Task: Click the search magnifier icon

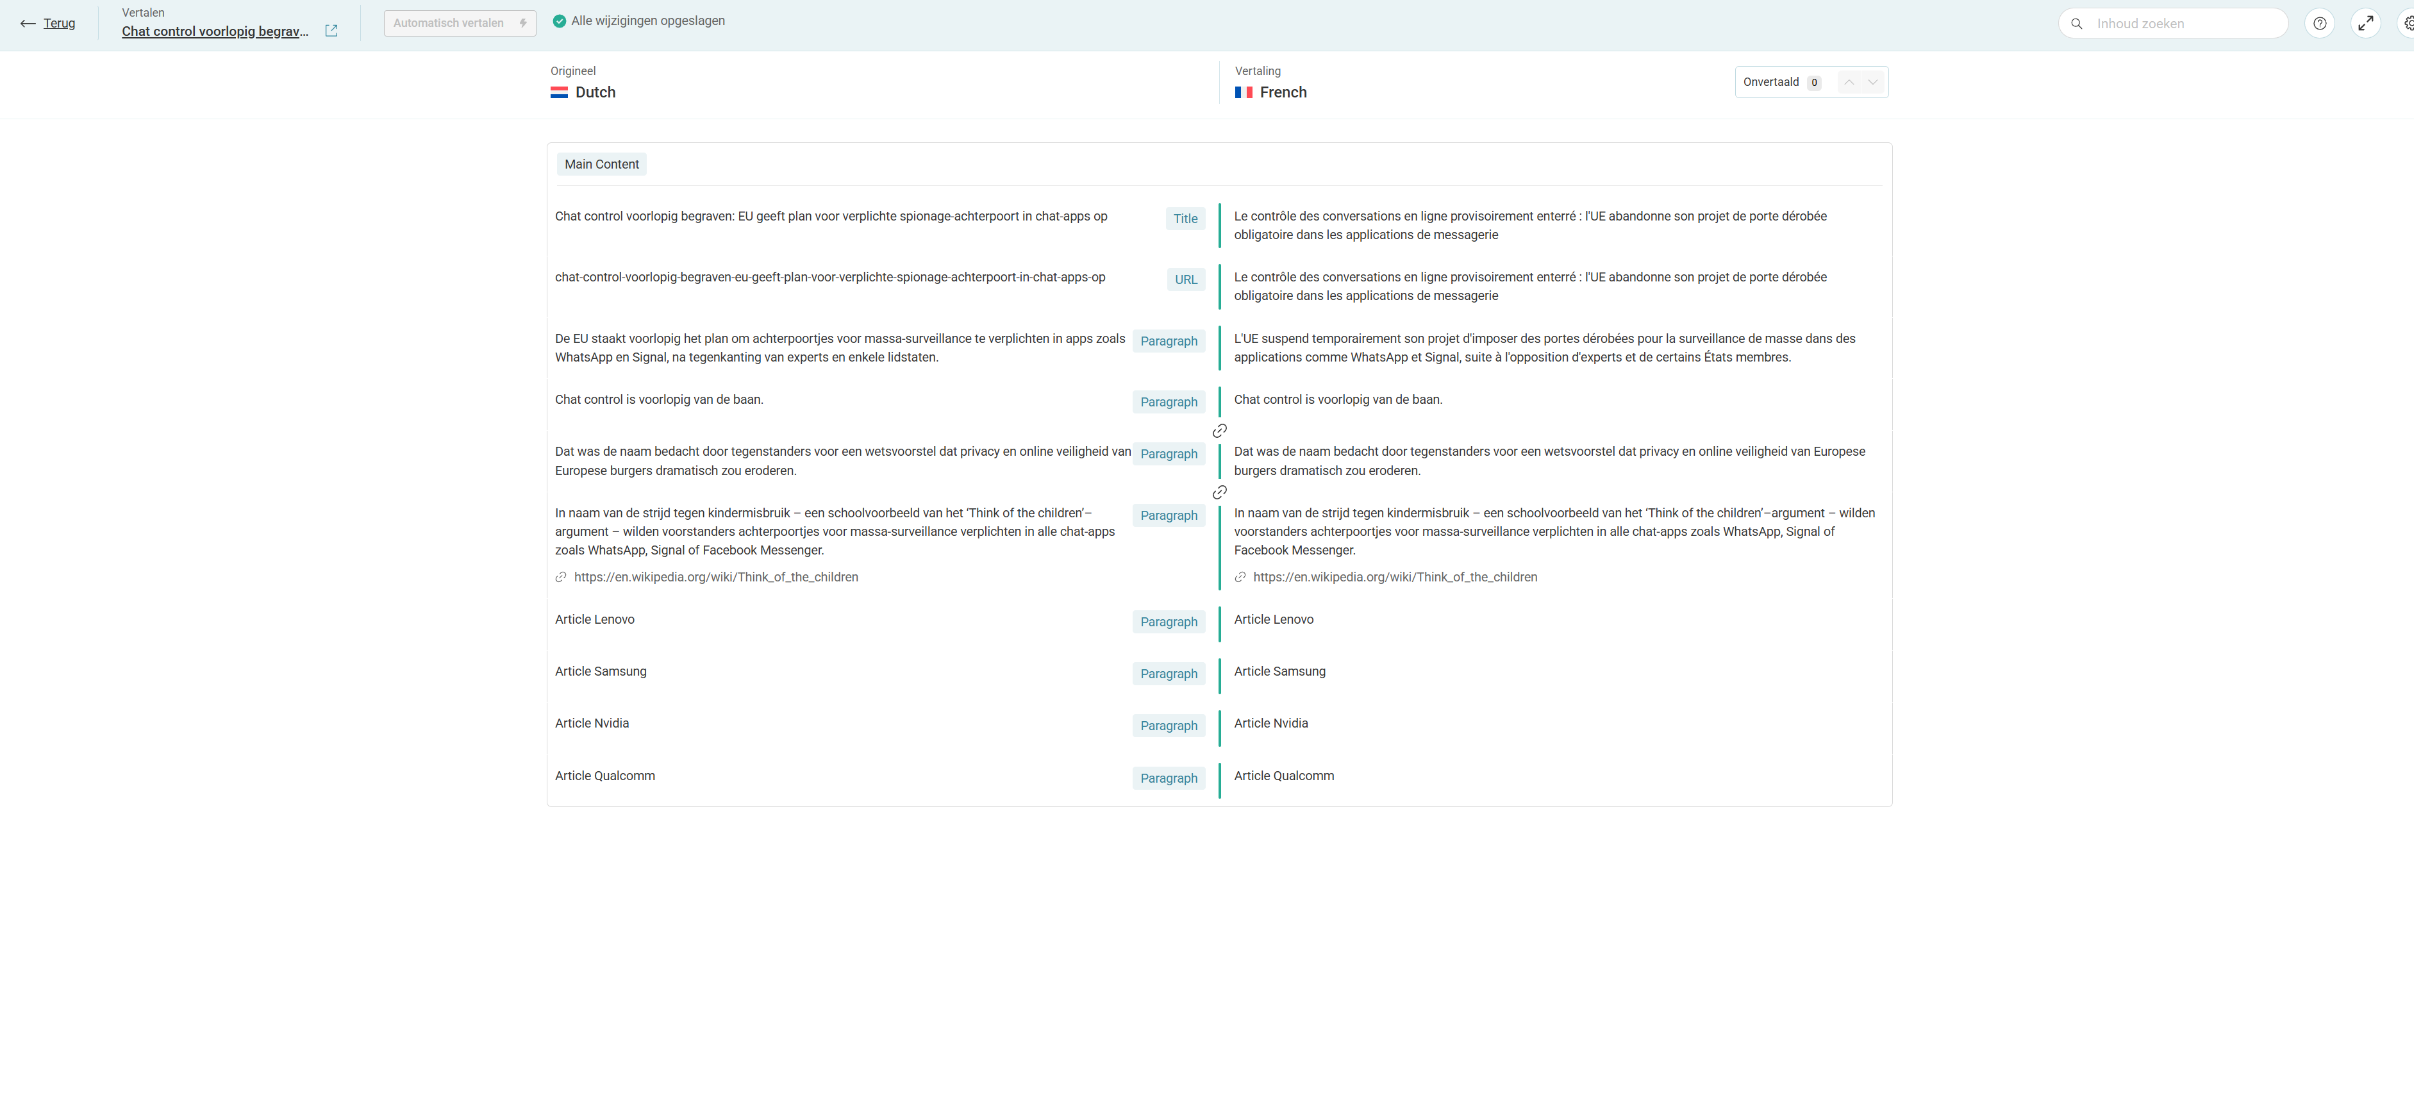Action: coord(2077,24)
